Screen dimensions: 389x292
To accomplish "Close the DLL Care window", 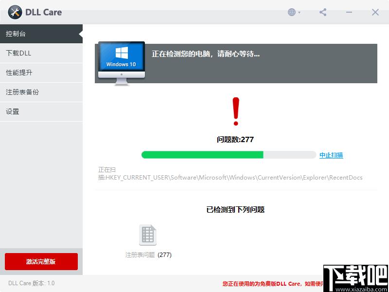I will (x=375, y=12).
